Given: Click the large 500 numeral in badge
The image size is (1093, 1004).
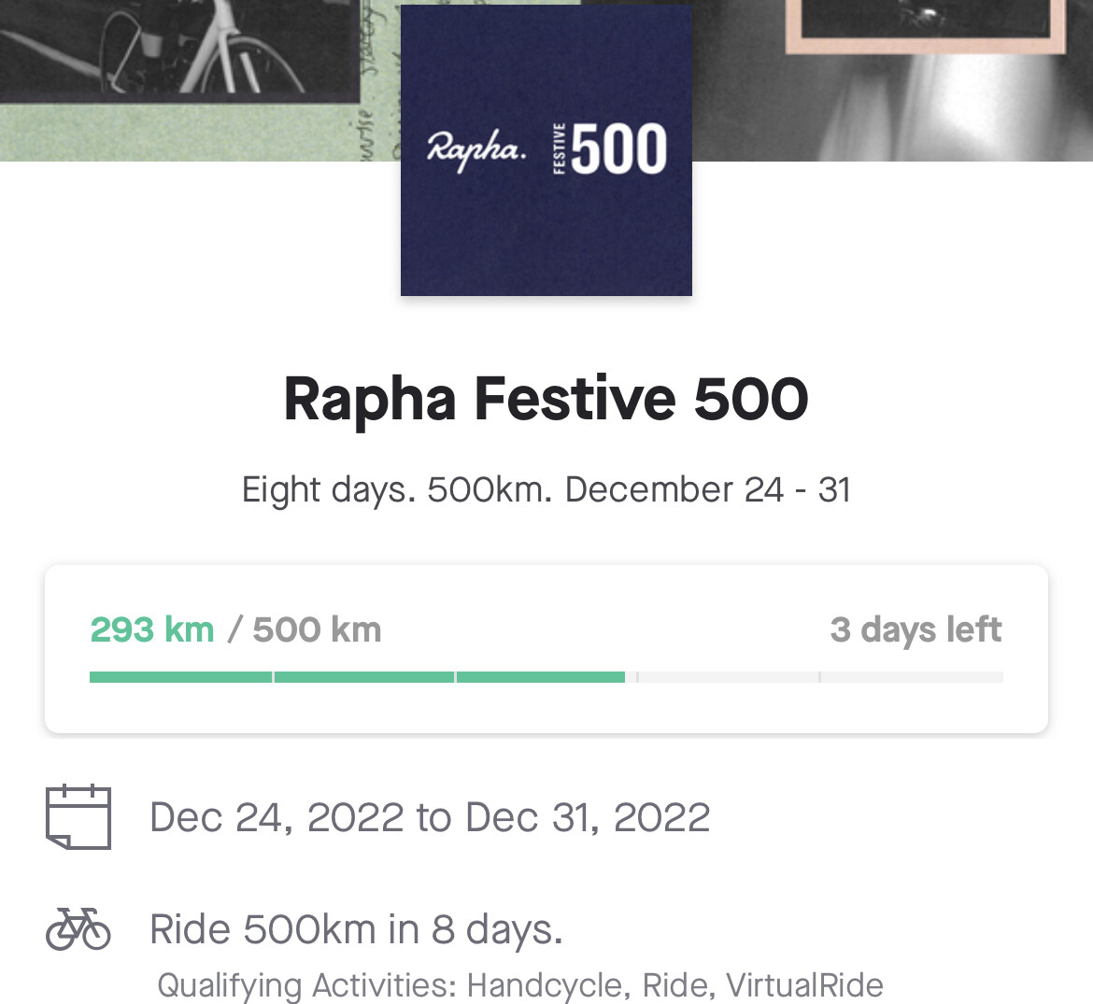Looking at the screenshot, I should pos(619,149).
